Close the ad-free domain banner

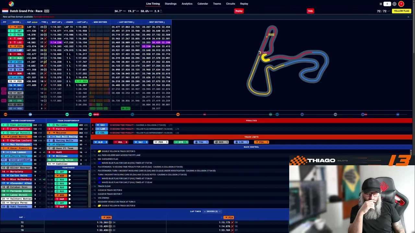408,17
